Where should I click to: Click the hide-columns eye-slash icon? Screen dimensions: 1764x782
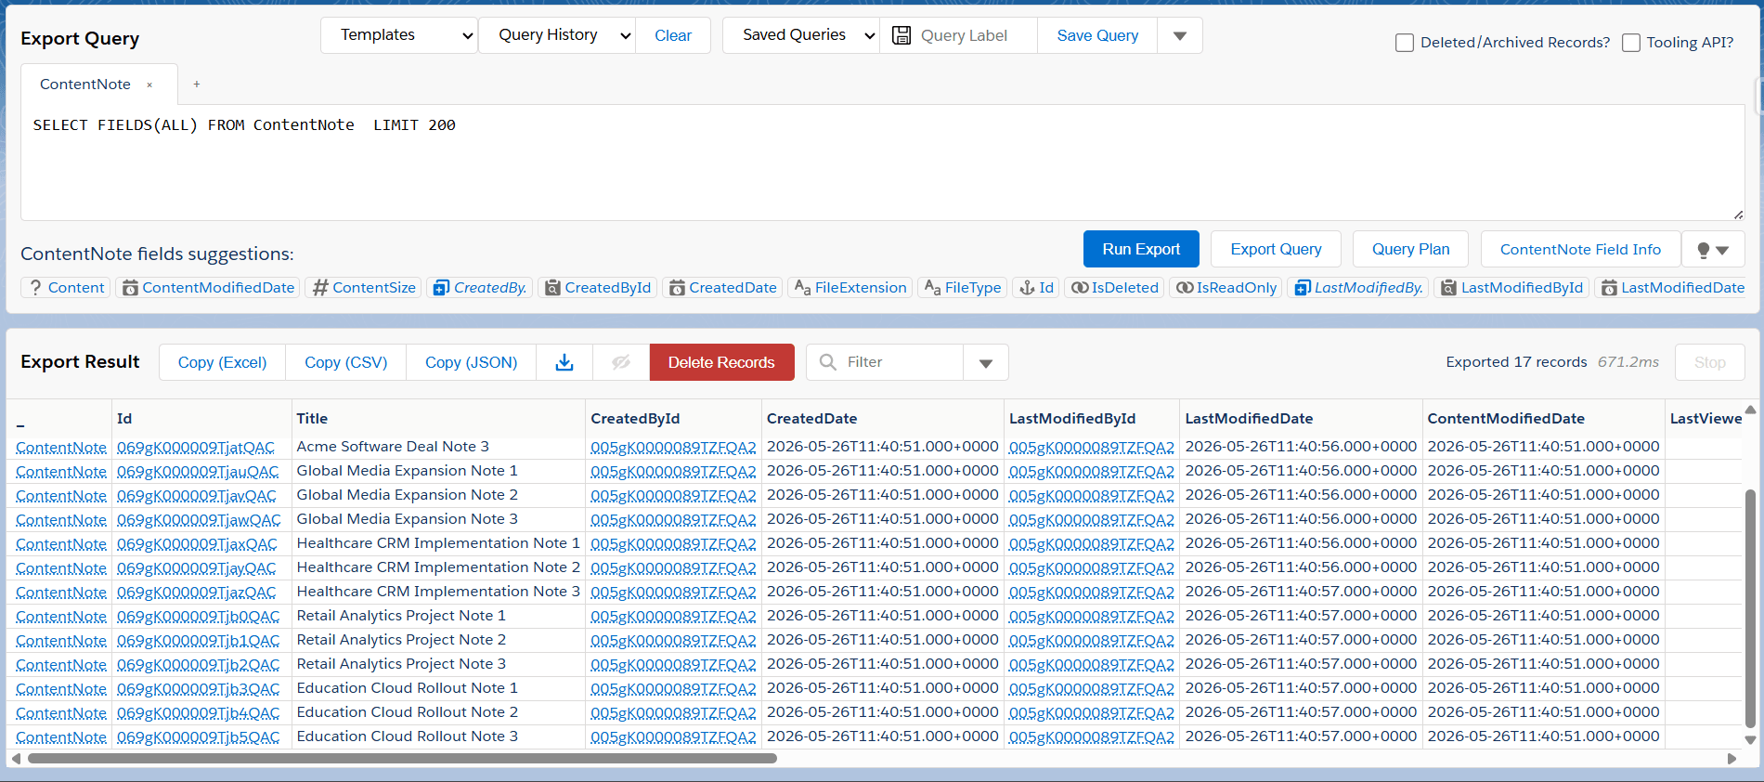[x=621, y=362]
